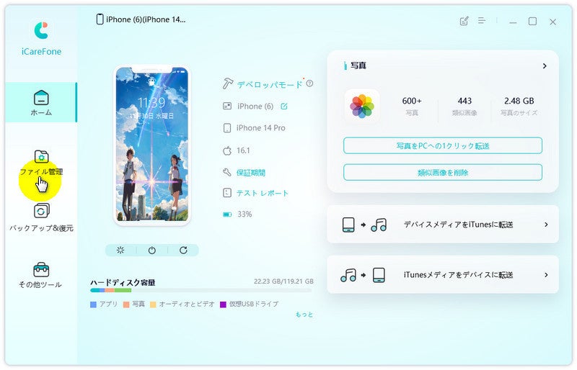The image size is (577, 370).
Task: Open the テスト レポート test report link
Action: pyautogui.click(x=262, y=193)
